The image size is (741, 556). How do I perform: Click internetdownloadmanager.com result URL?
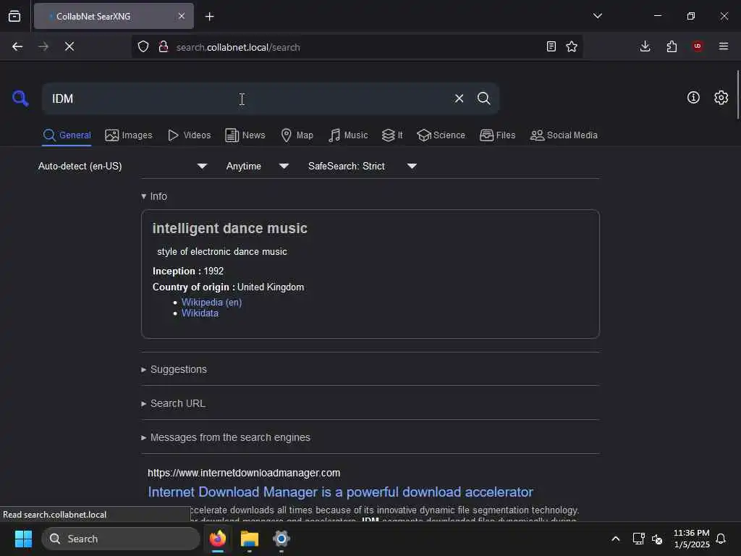click(x=244, y=473)
